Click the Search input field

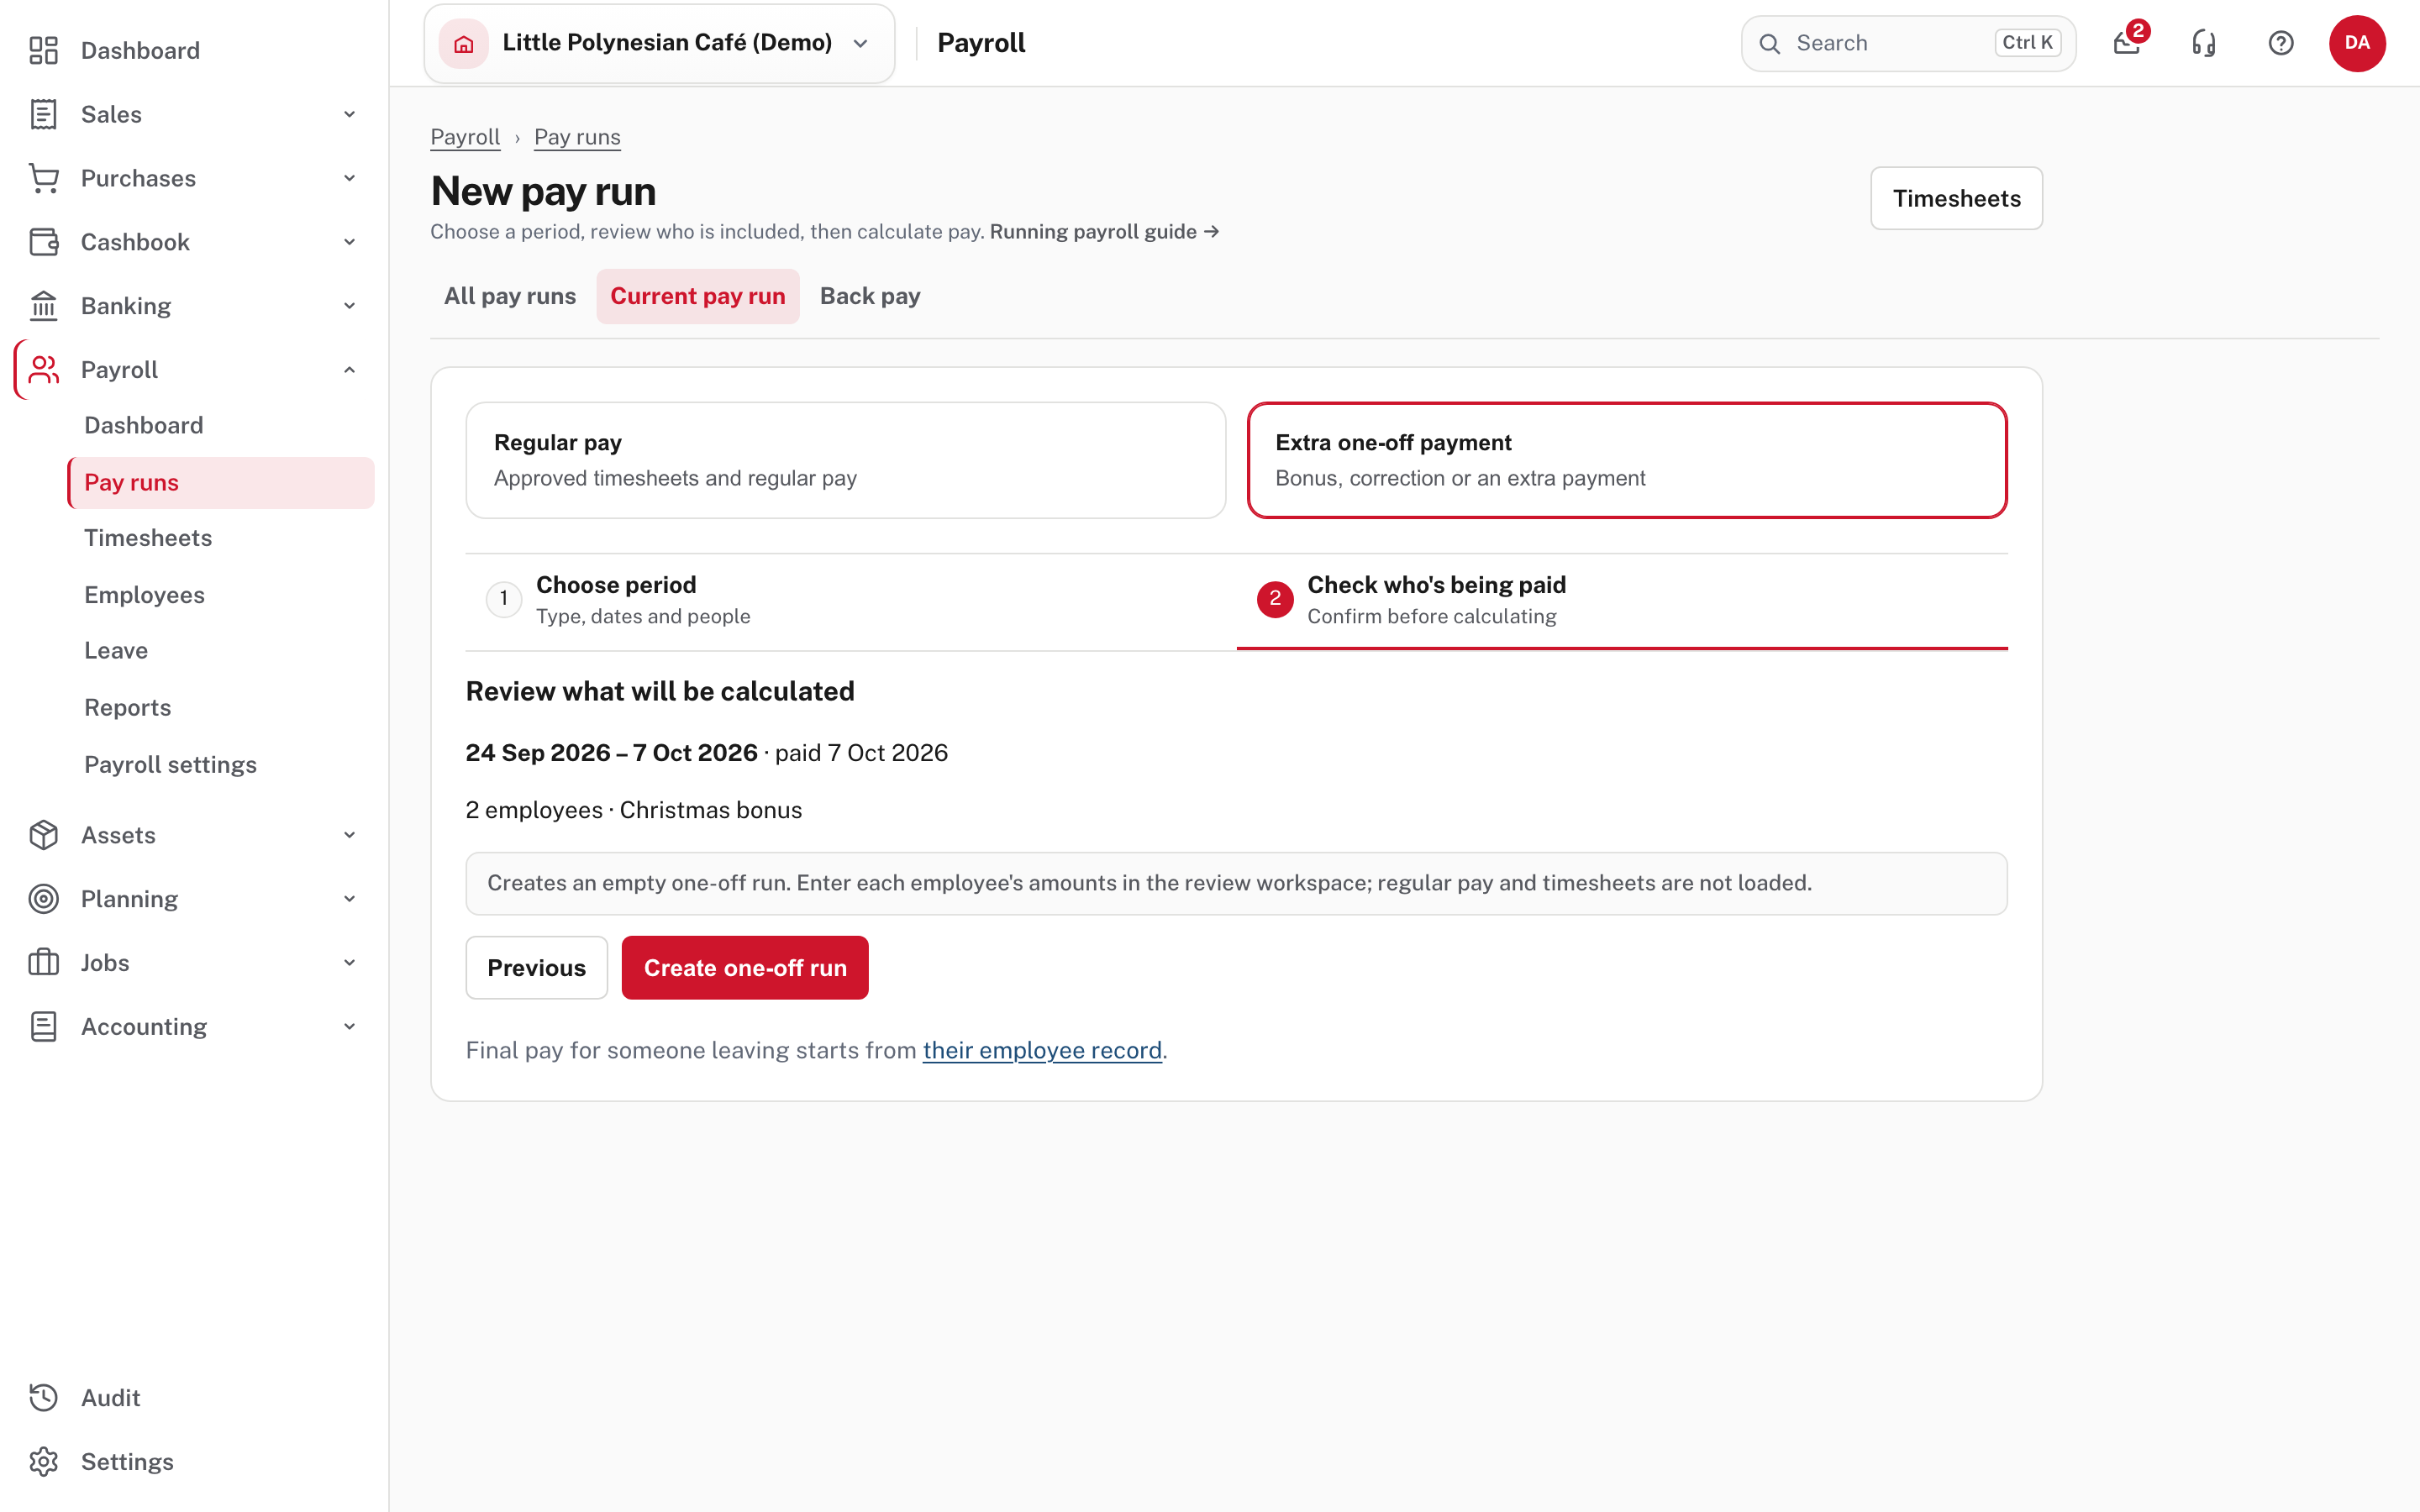coord(1908,43)
